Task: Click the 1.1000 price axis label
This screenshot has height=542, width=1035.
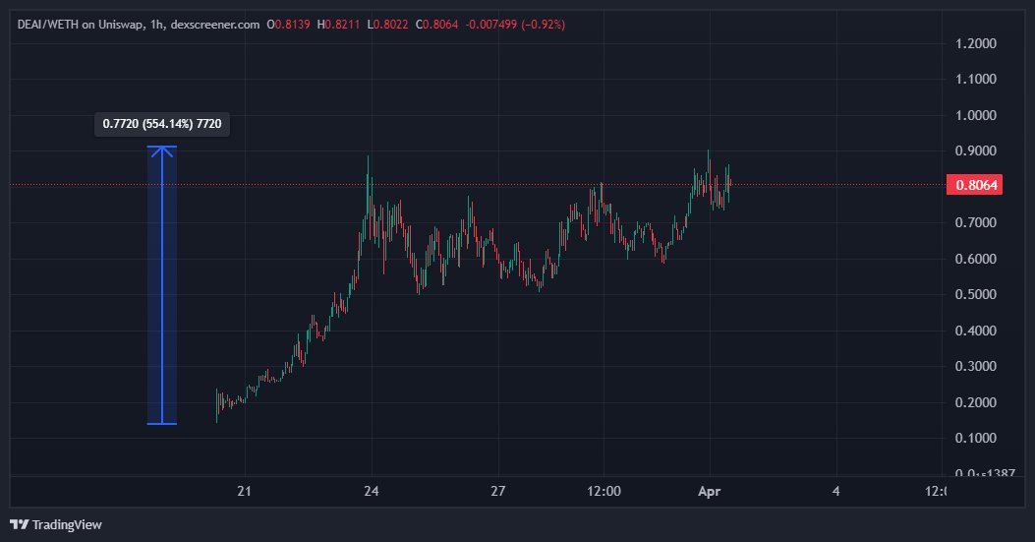Action: pyautogui.click(x=976, y=79)
